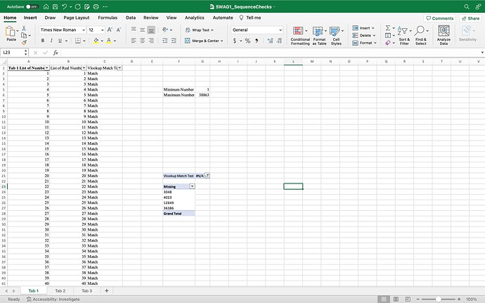Open the search magnifier in the title bar
The width and height of the screenshot is (485, 303).
(x=467, y=6)
